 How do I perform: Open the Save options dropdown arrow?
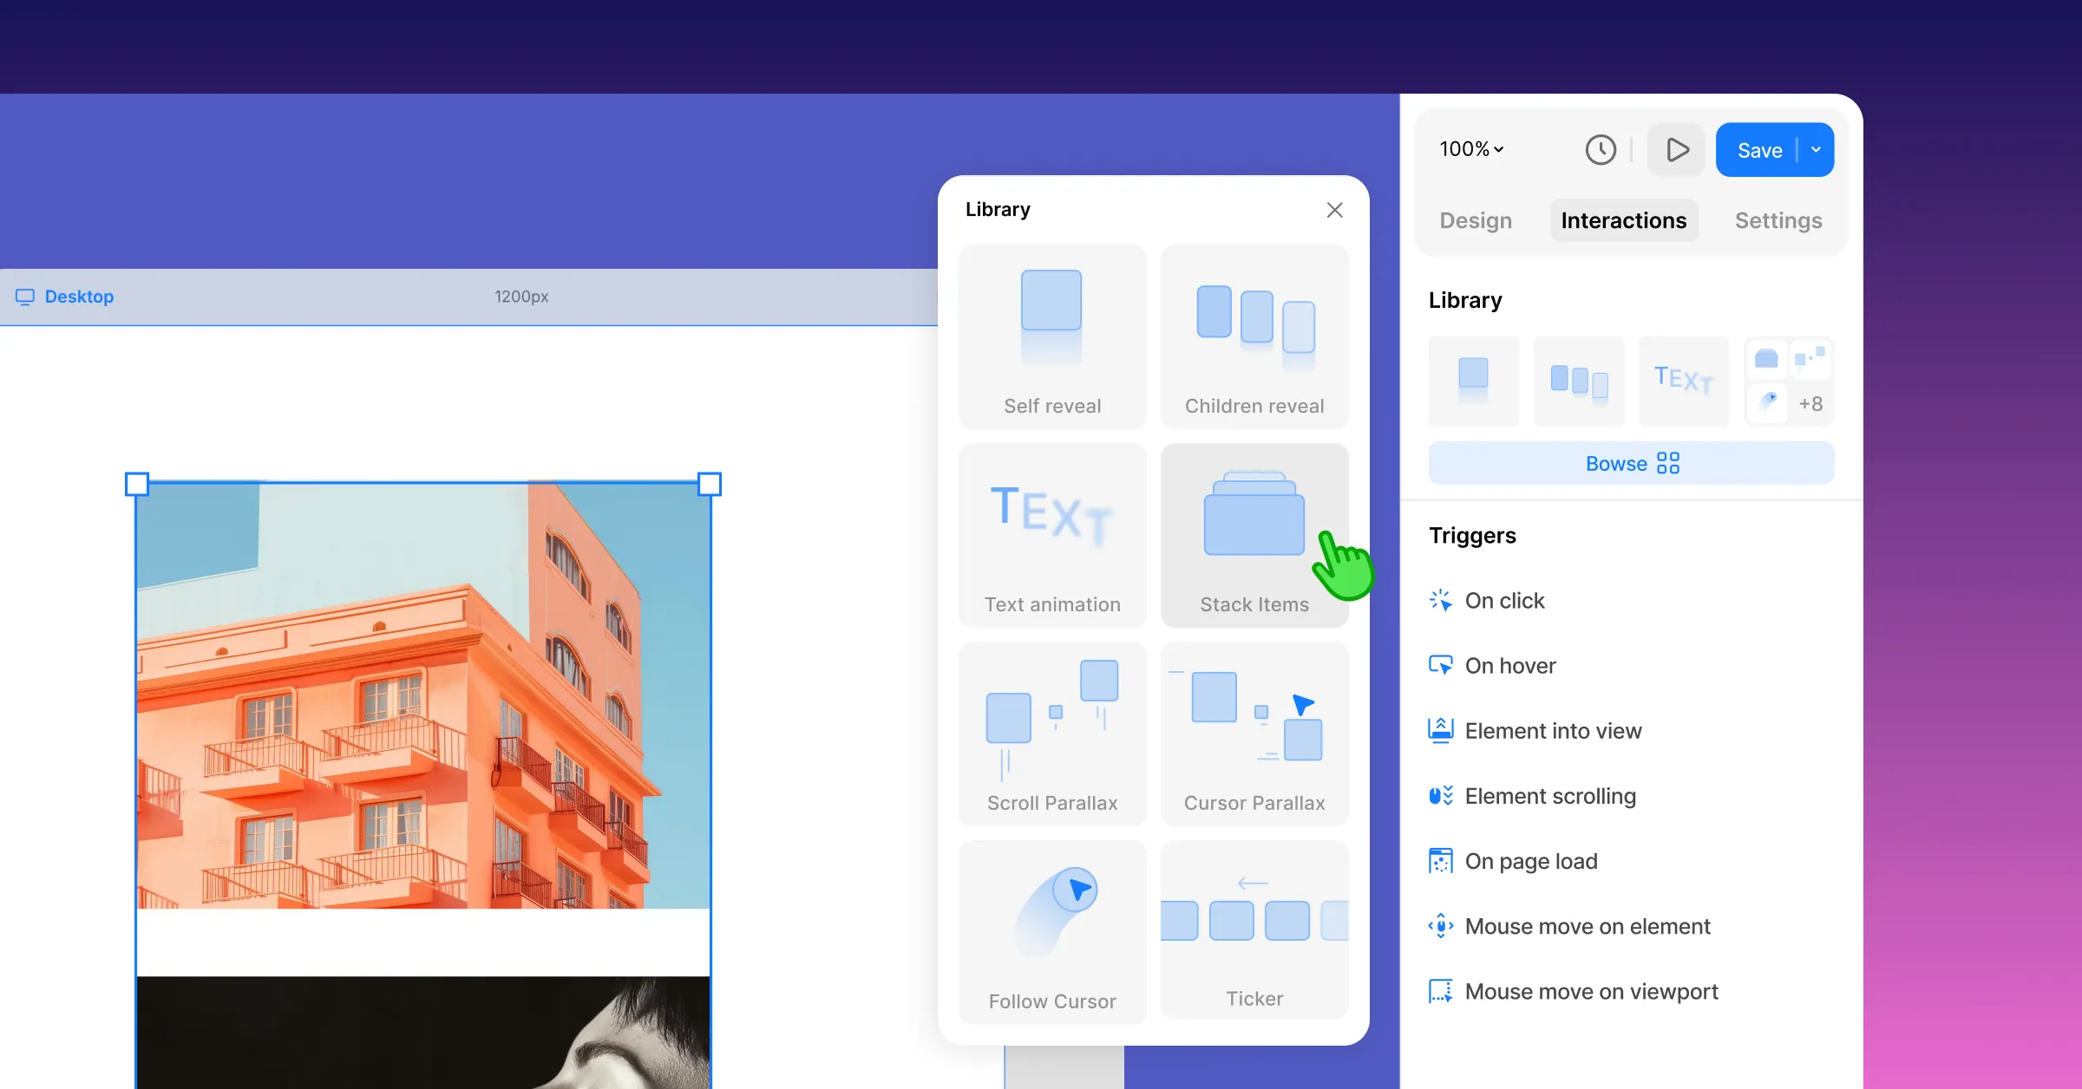click(x=1816, y=150)
